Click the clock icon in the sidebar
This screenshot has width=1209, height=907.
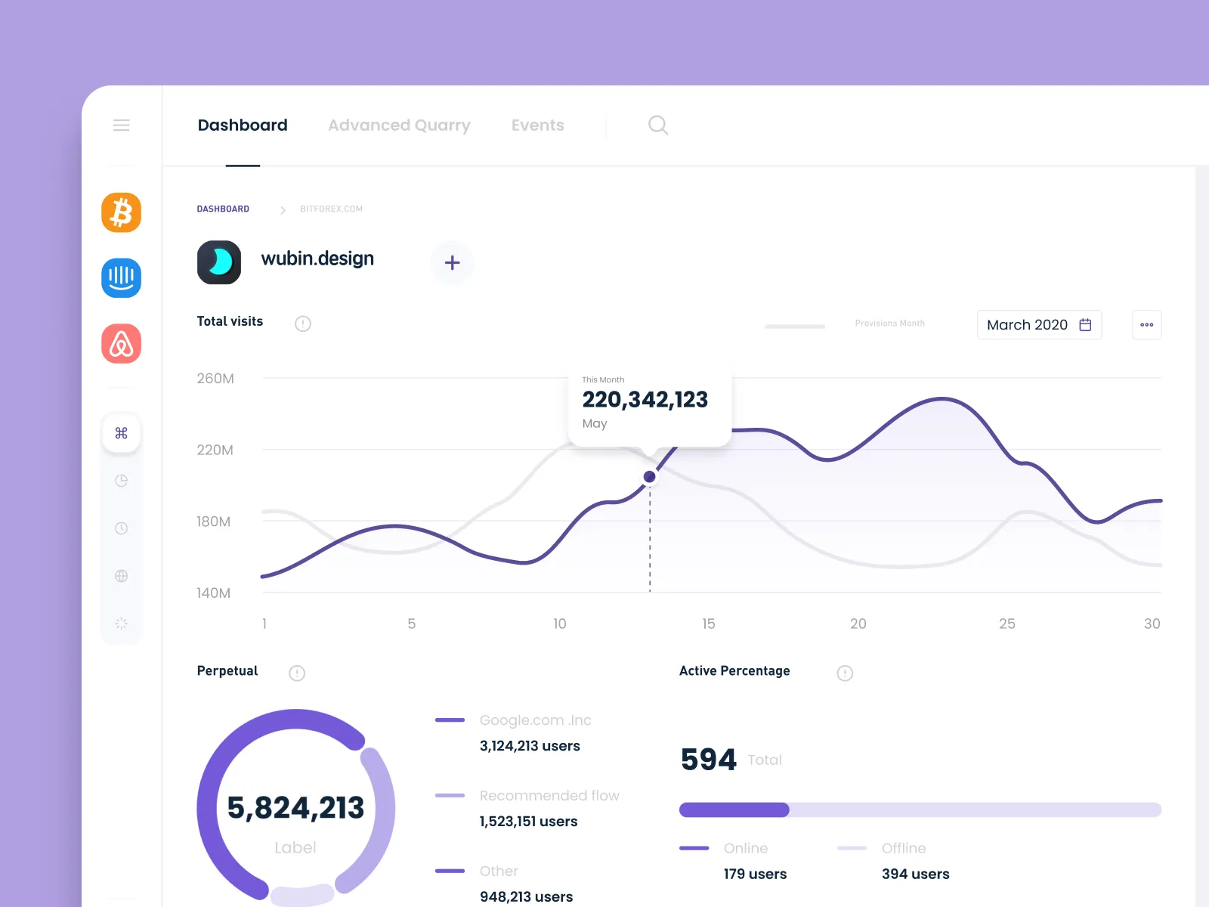[x=121, y=528]
